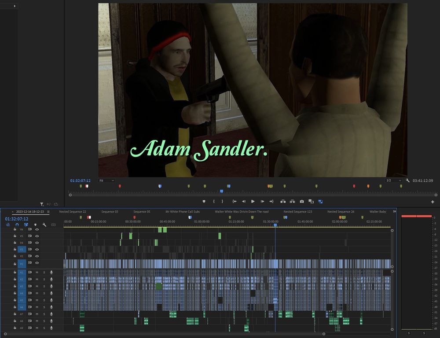Switch to the Nested Sequence 26 tab
Image resolution: width=440 pixels, height=338 pixels.
tap(341, 212)
